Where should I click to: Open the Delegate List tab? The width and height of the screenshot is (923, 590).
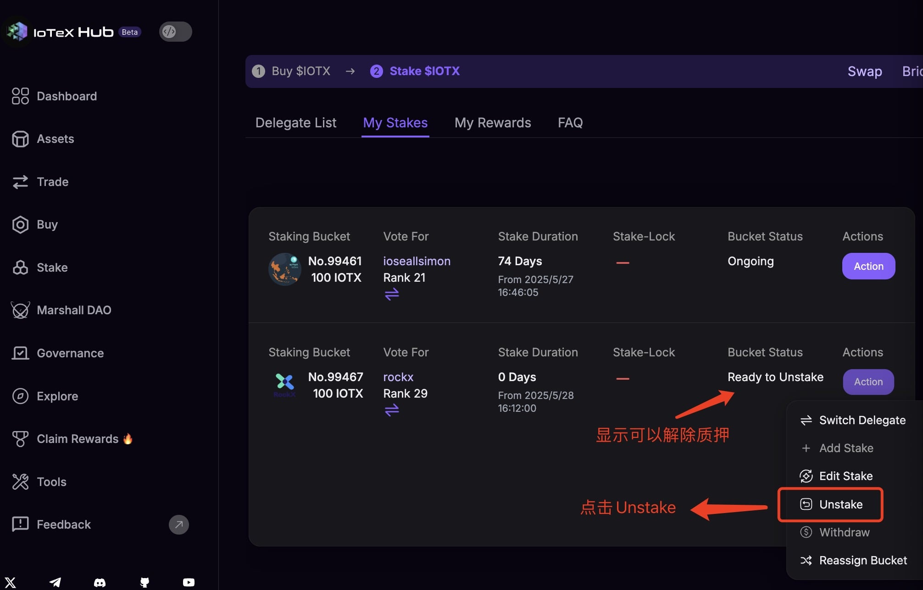point(295,123)
